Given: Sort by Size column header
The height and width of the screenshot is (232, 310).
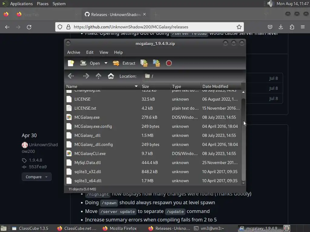Looking at the screenshot, I should [155, 86].
